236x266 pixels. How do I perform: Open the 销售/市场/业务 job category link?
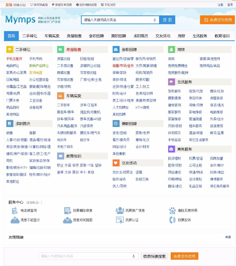click(x=123, y=66)
